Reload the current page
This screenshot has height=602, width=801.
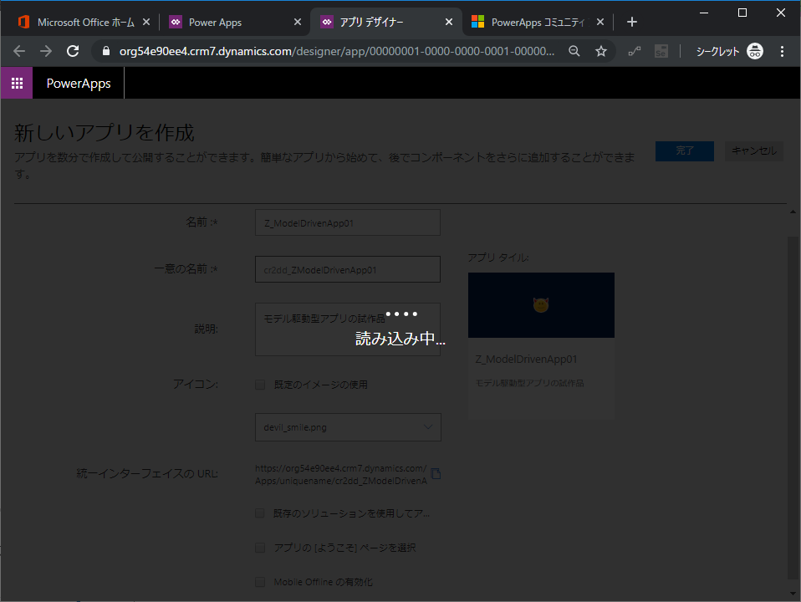click(73, 51)
